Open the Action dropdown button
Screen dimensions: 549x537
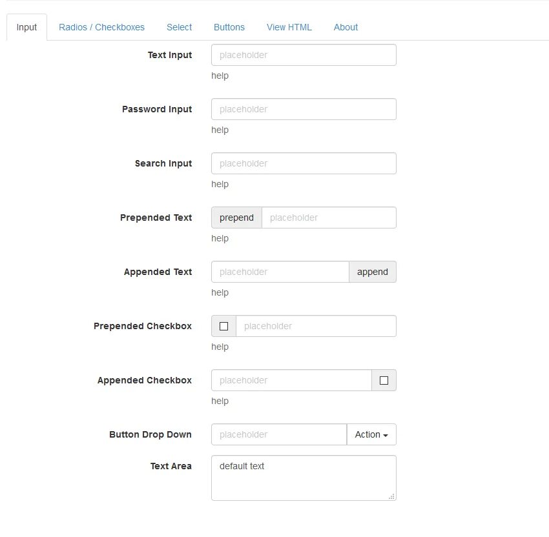click(x=371, y=435)
